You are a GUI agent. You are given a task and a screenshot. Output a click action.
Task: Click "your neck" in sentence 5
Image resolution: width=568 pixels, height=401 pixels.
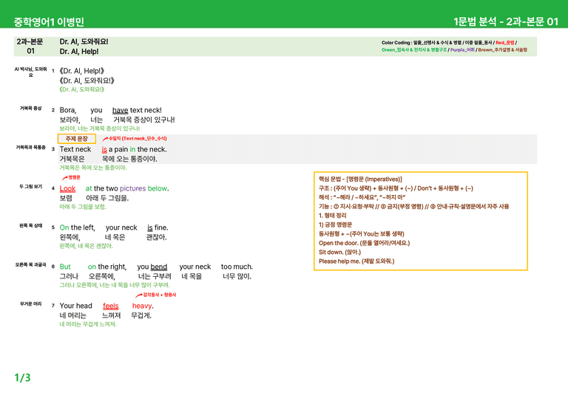[x=121, y=227]
